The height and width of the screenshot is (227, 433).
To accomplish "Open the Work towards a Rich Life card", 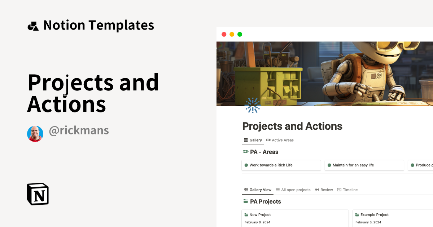I will (x=281, y=165).
